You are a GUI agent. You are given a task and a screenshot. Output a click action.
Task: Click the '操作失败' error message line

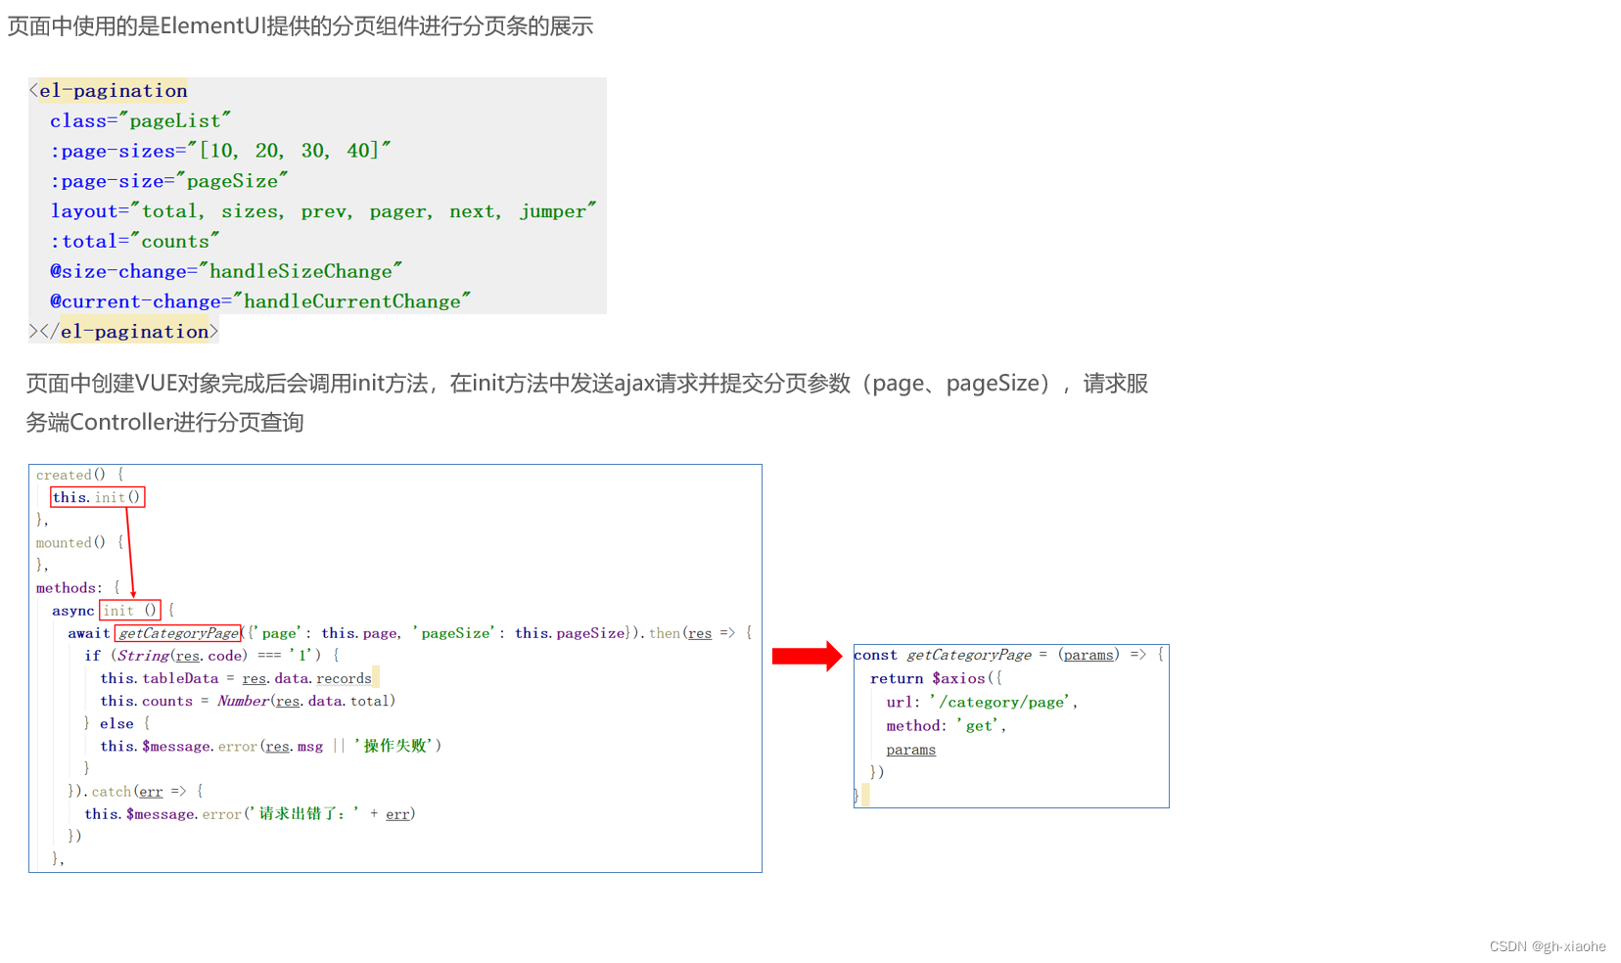270,746
